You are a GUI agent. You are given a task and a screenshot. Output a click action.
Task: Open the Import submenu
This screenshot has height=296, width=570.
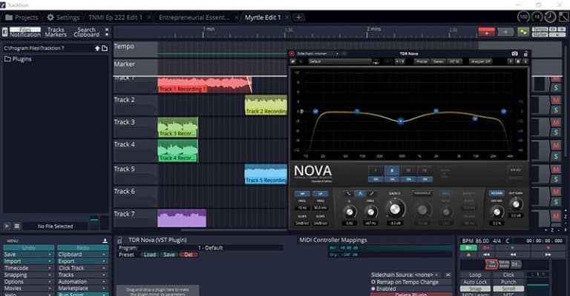[x=28, y=261]
